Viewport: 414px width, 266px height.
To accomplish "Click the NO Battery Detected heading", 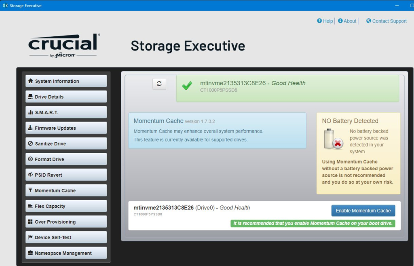I will [x=350, y=121].
